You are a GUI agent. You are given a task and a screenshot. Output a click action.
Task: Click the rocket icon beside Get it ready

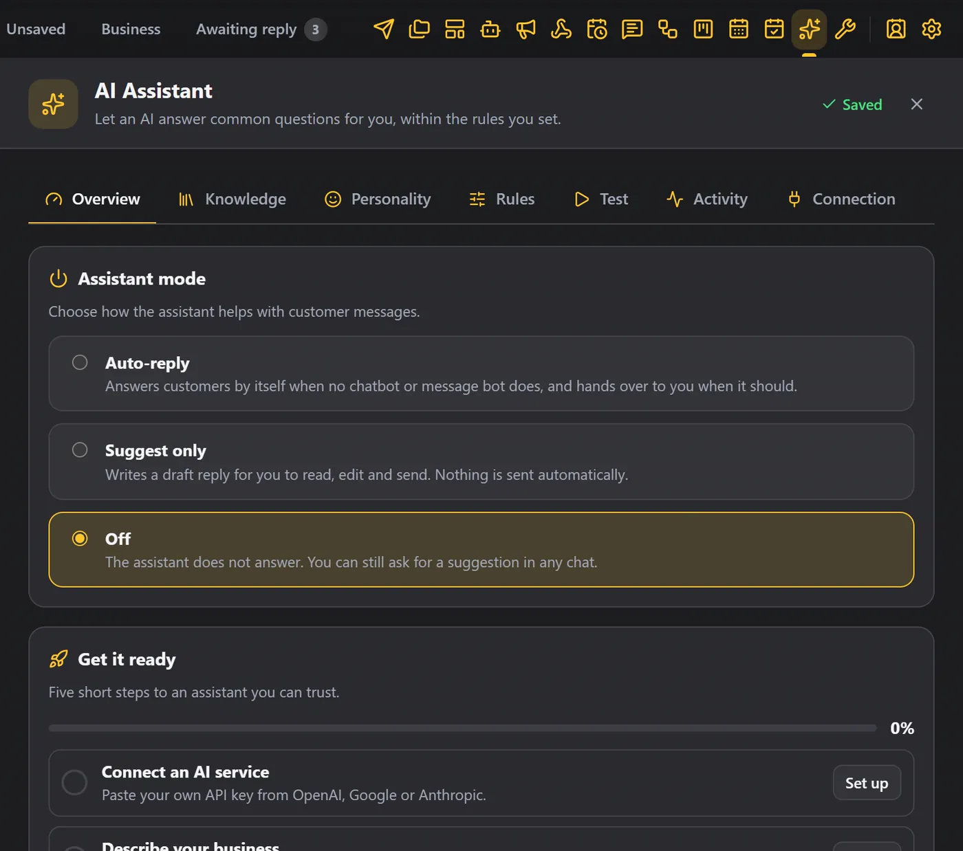click(x=58, y=659)
